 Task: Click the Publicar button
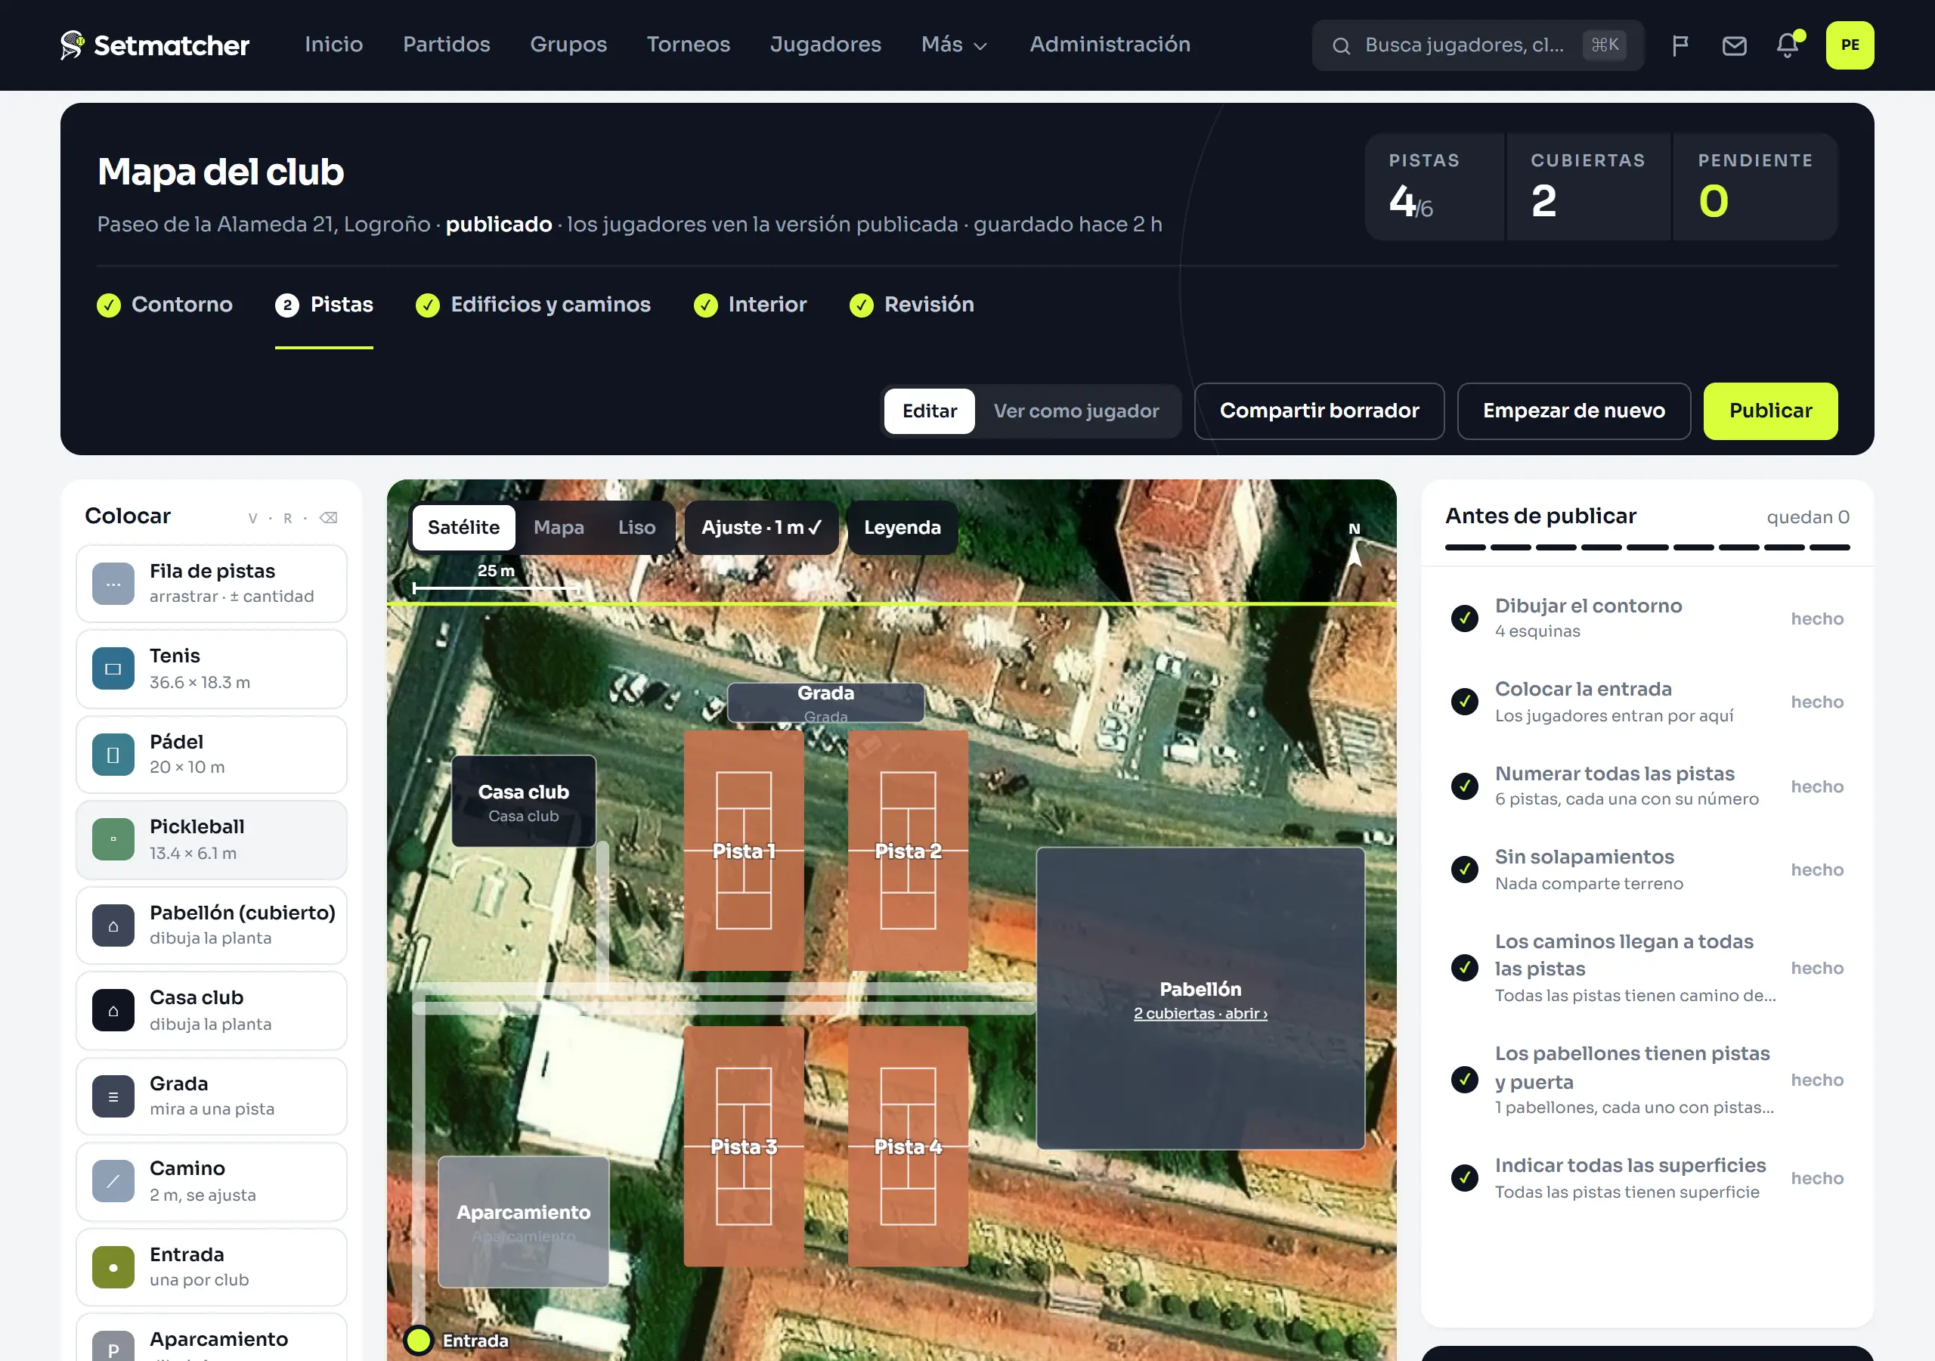coord(1769,411)
